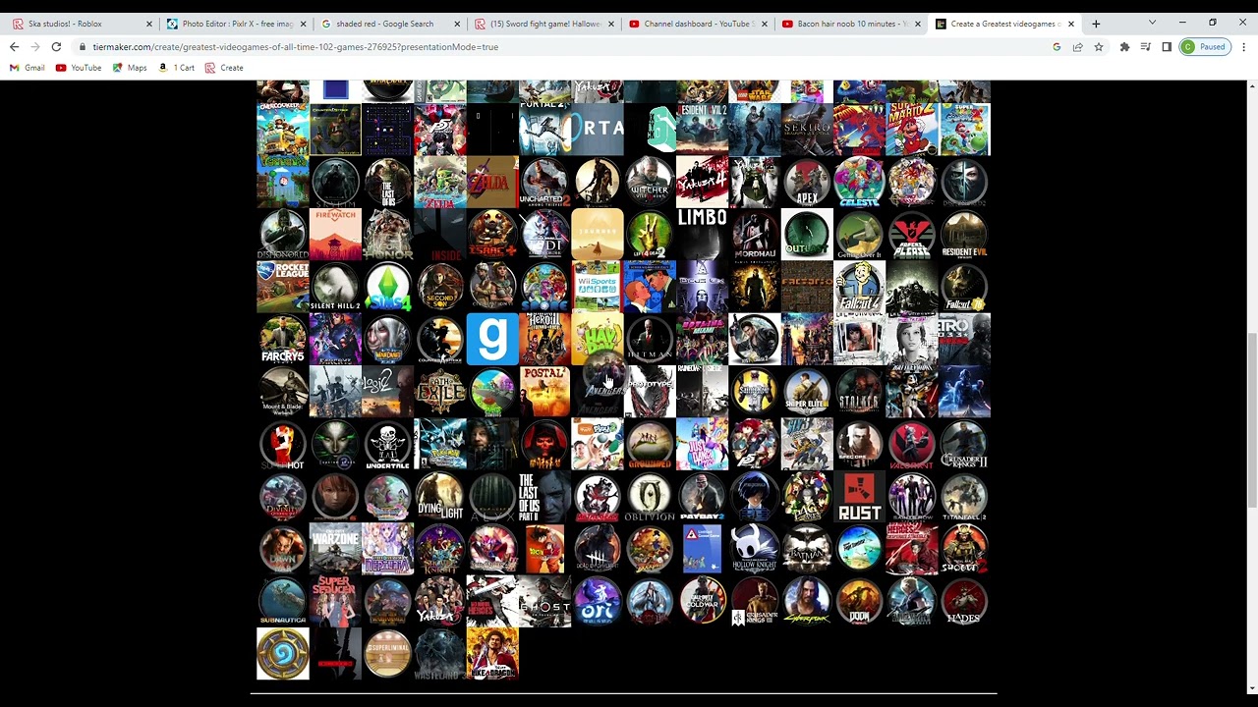Select the Postal 2 tile
Image resolution: width=1258 pixels, height=707 pixels.
coord(544,392)
